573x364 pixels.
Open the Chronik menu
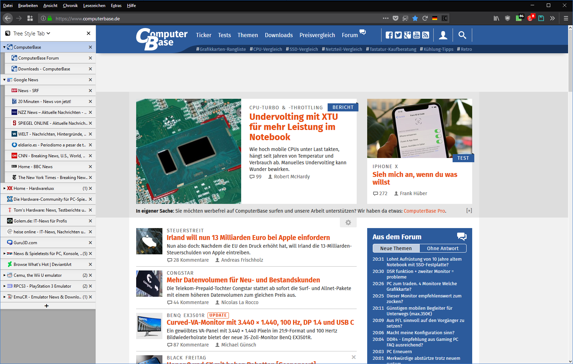coord(70,5)
